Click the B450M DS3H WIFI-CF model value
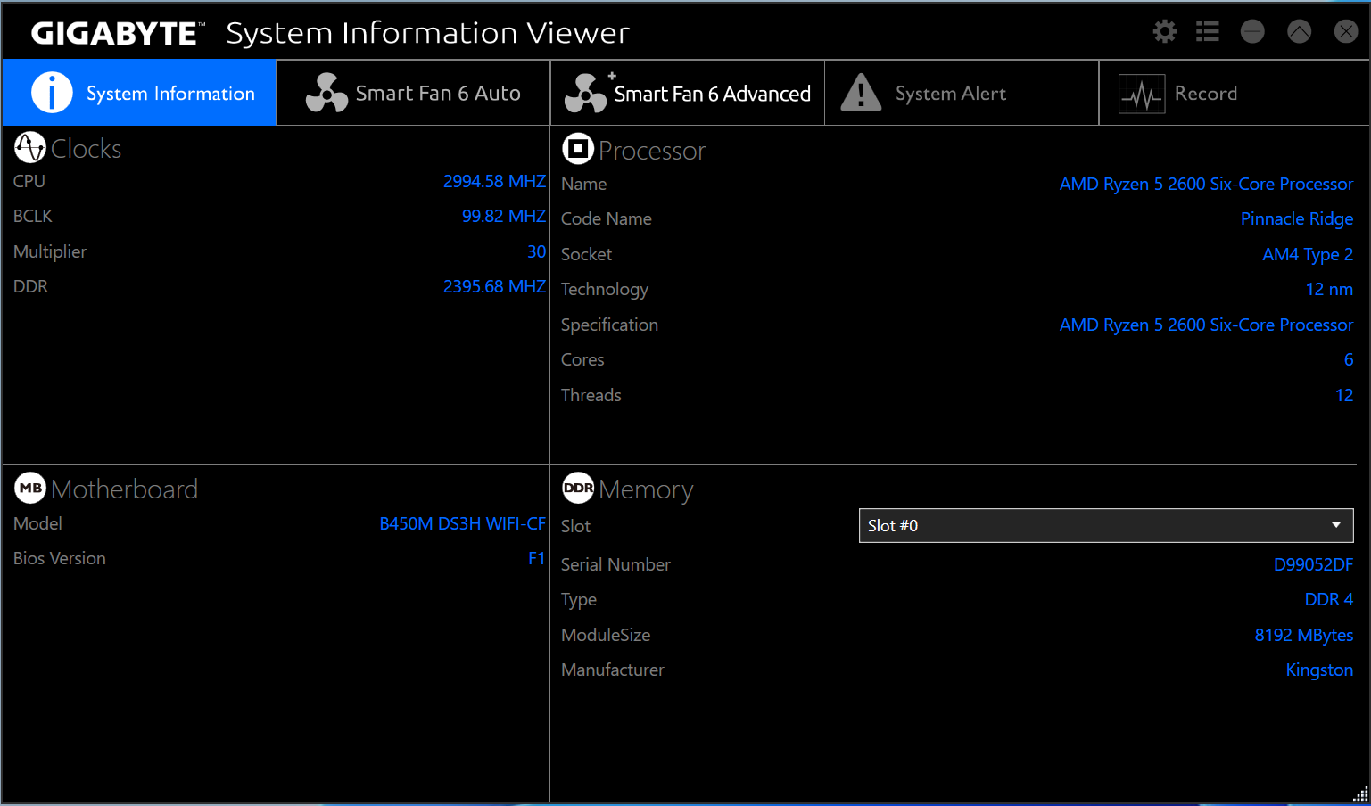 pos(462,524)
